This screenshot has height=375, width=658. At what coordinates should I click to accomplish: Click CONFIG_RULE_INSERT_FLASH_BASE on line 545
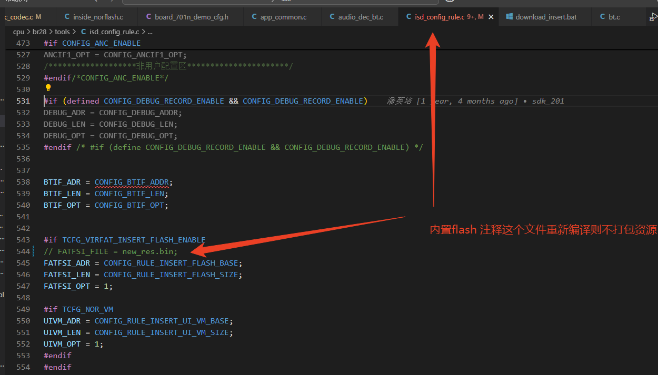pyautogui.click(x=171, y=263)
